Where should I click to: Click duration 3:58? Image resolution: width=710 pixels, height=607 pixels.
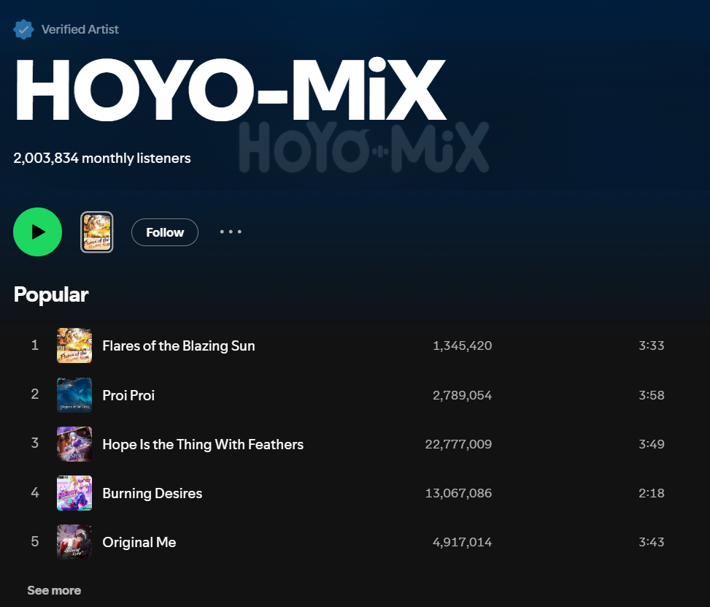[x=651, y=395]
